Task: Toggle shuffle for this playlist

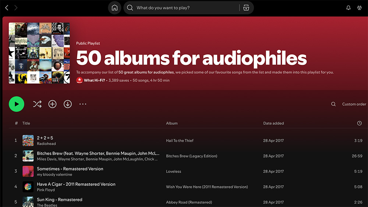Action: tap(37, 104)
